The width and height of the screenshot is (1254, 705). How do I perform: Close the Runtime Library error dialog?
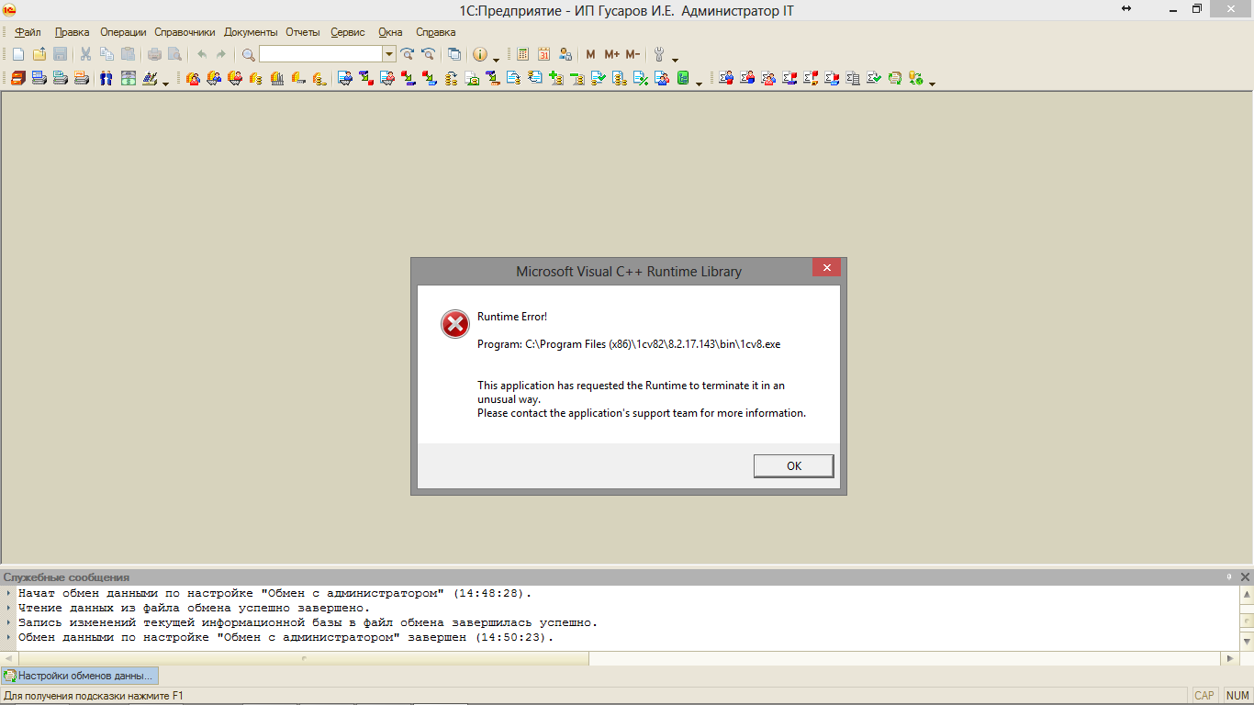point(826,268)
